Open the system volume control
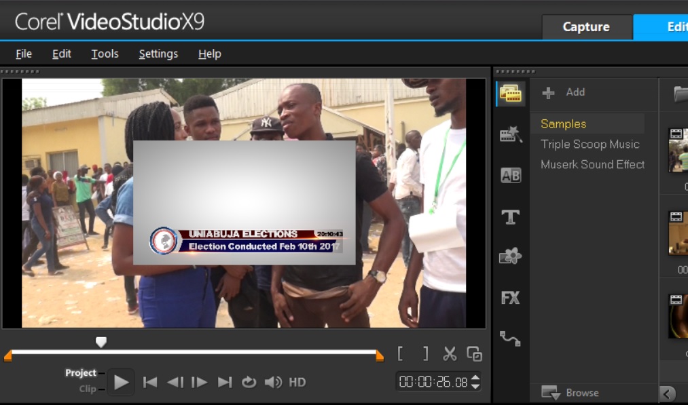Screen dimensions: 688x405 [x=273, y=382]
